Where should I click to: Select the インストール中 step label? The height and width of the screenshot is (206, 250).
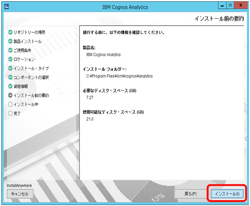(x=26, y=104)
